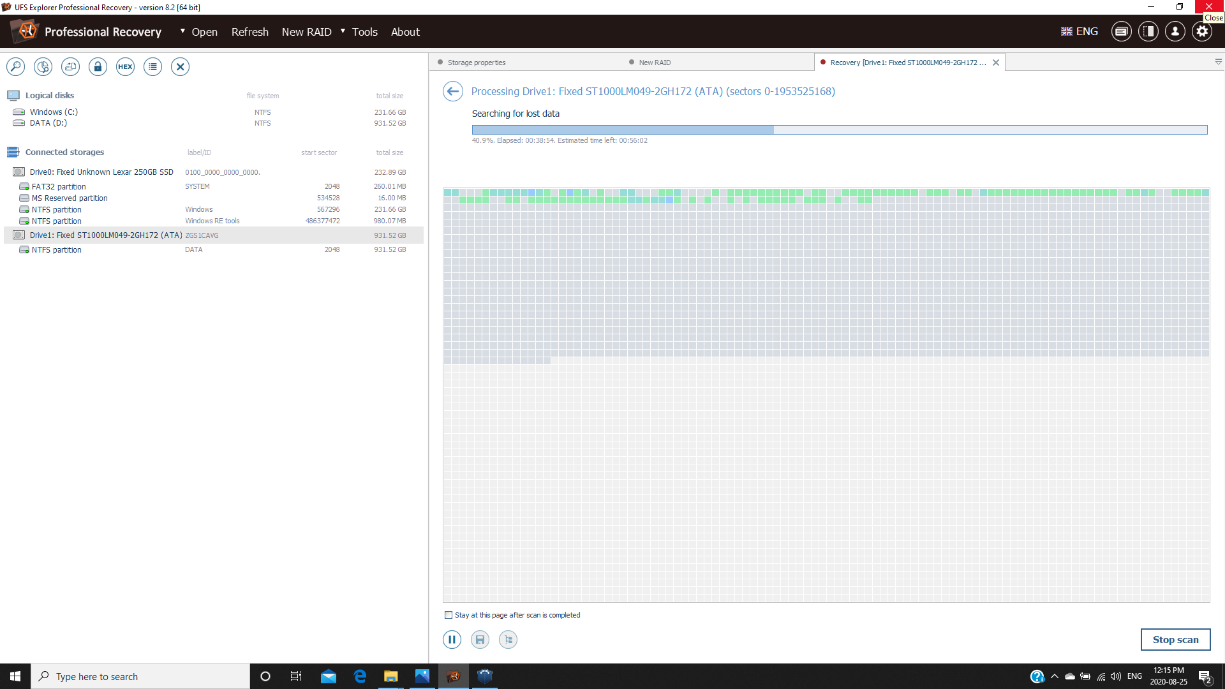Show hidden system tray icons chevron
Viewport: 1225px width, 689px height.
coord(1054,676)
